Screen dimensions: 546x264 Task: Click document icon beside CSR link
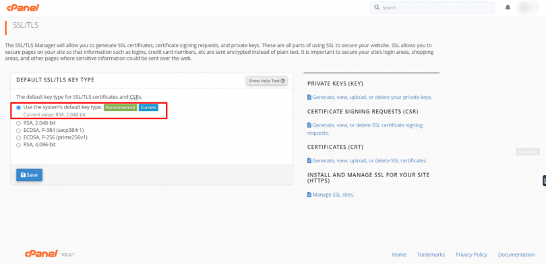point(309,125)
